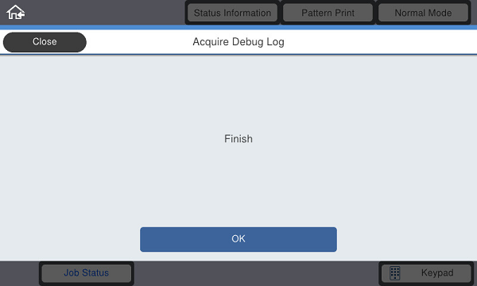Switch to Normal Mode
477x286 pixels.
coord(423,13)
